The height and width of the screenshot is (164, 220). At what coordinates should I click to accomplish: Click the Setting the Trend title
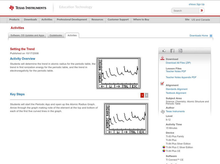click(x=22, y=49)
